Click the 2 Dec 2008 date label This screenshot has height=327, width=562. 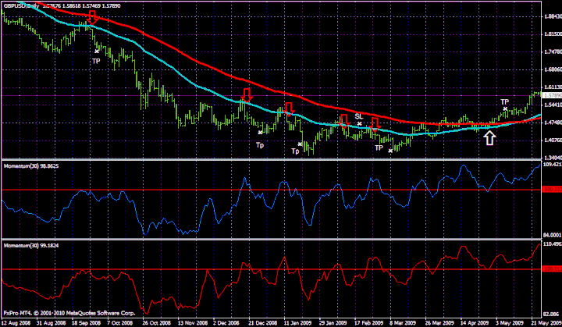(x=226, y=323)
